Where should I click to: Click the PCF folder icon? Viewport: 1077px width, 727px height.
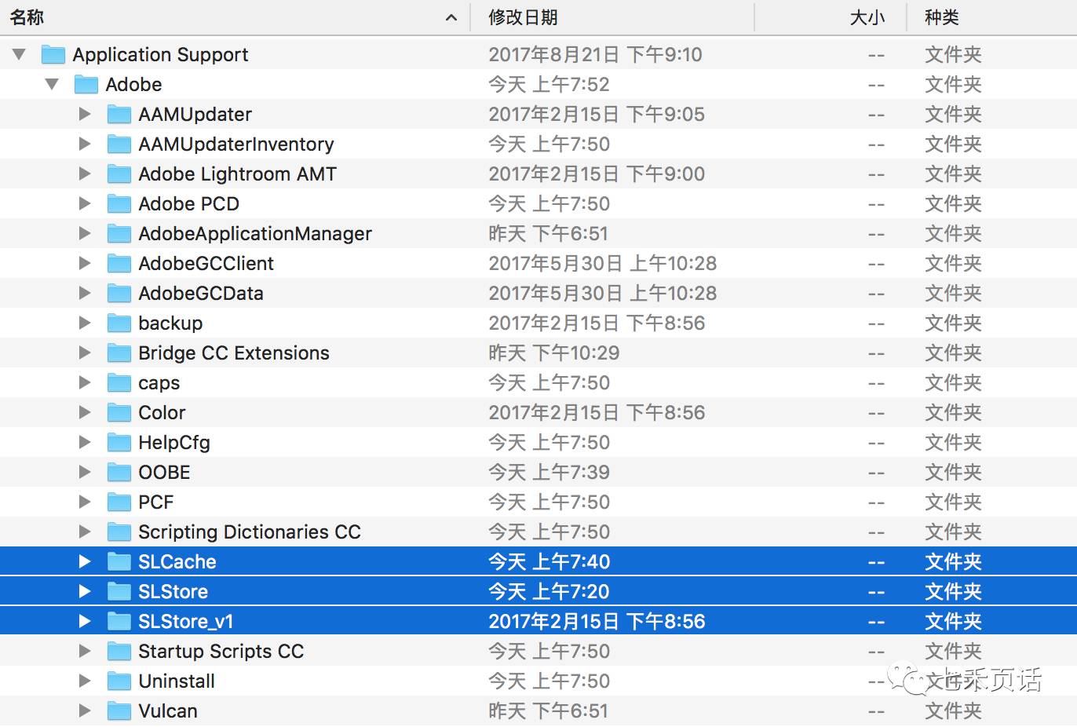coord(119,502)
